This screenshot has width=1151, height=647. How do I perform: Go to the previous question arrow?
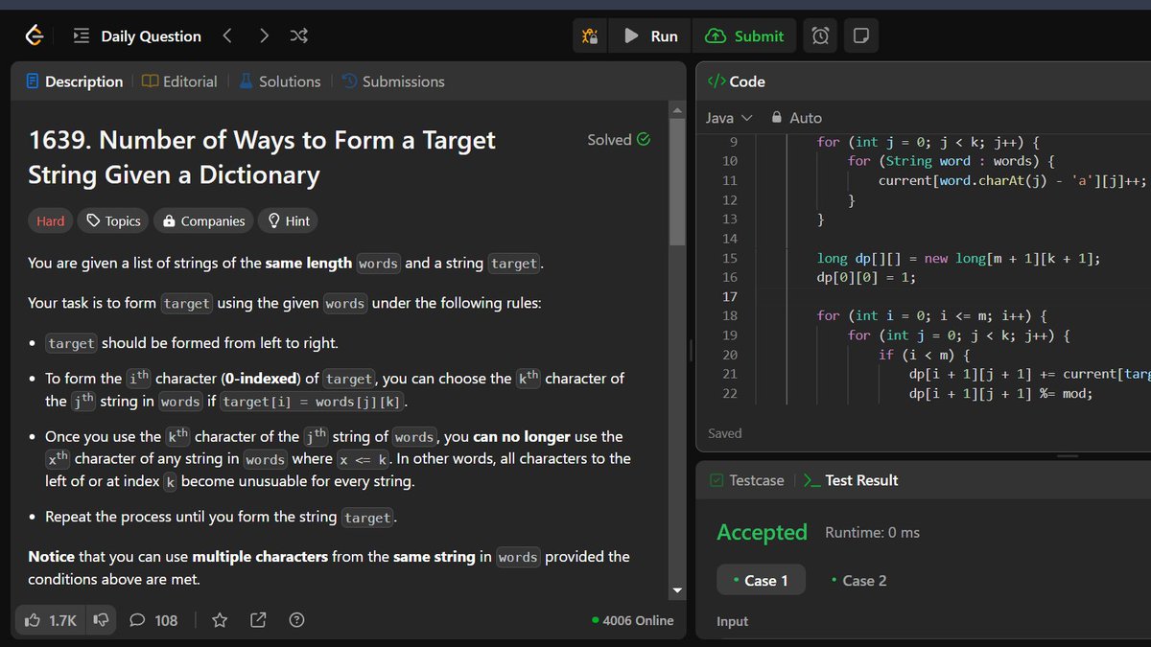pyautogui.click(x=227, y=36)
